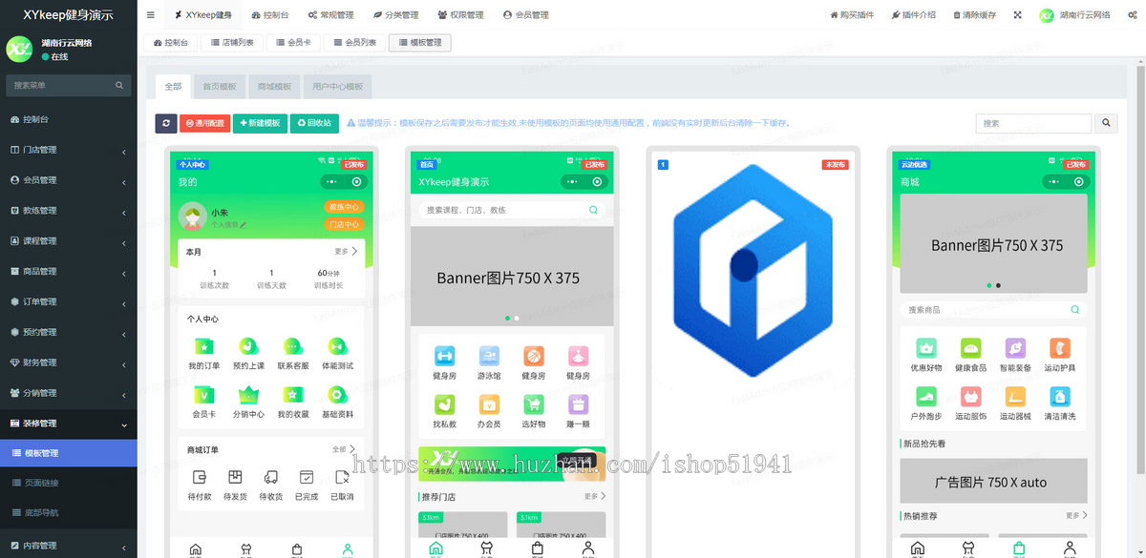
Task: Open the 湖南行云网络 user menu at the top right
Action: tap(1075, 15)
